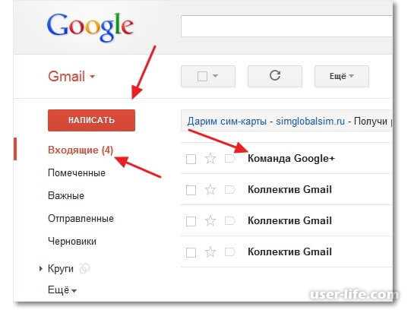The height and width of the screenshot is (310, 411).
Task: Click the НАПИСАТЬ compose button
Action: pos(91,120)
